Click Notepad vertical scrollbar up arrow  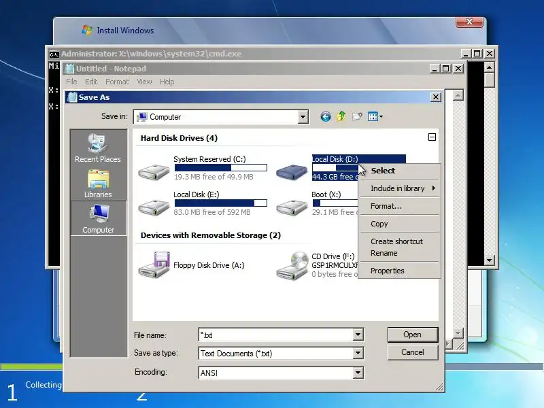click(x=458, y=95)
